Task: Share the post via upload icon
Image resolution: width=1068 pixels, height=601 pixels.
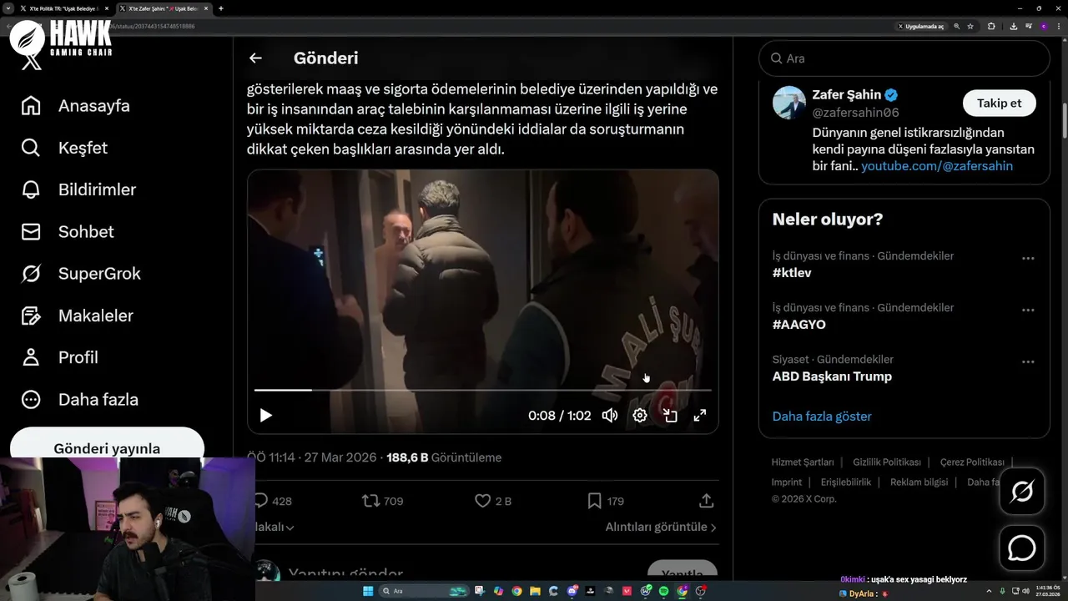Action: 706,501
